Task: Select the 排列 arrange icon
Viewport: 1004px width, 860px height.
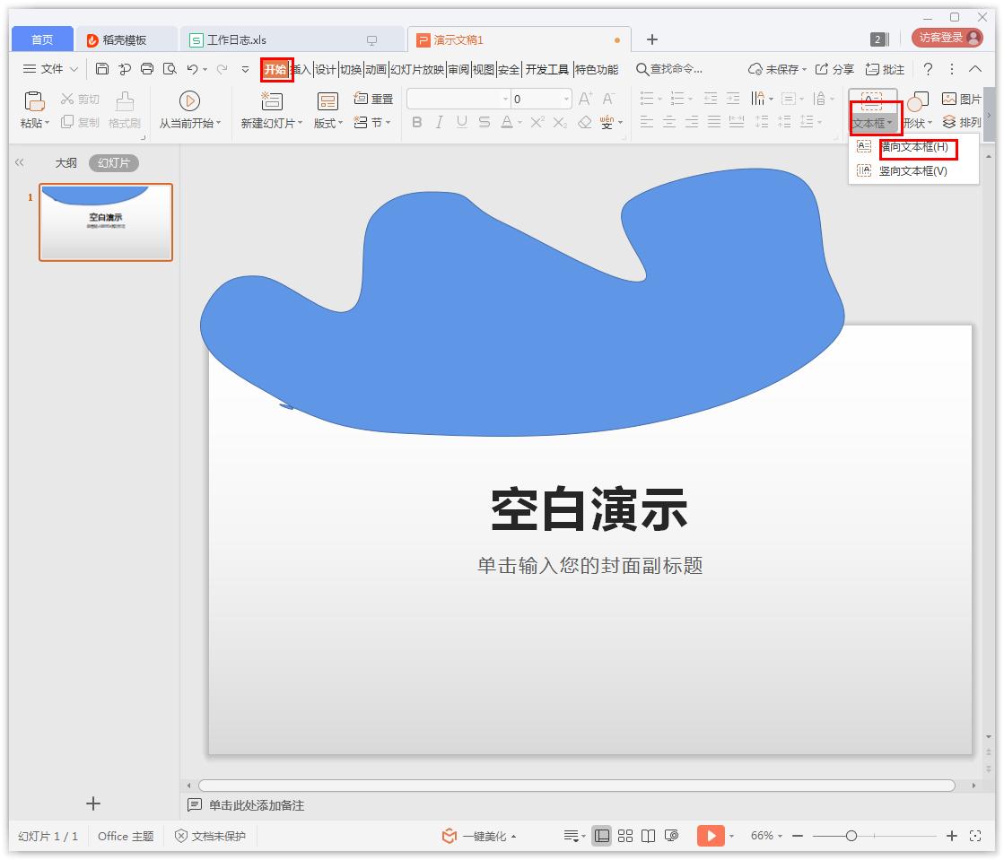Action: [960, 123]
